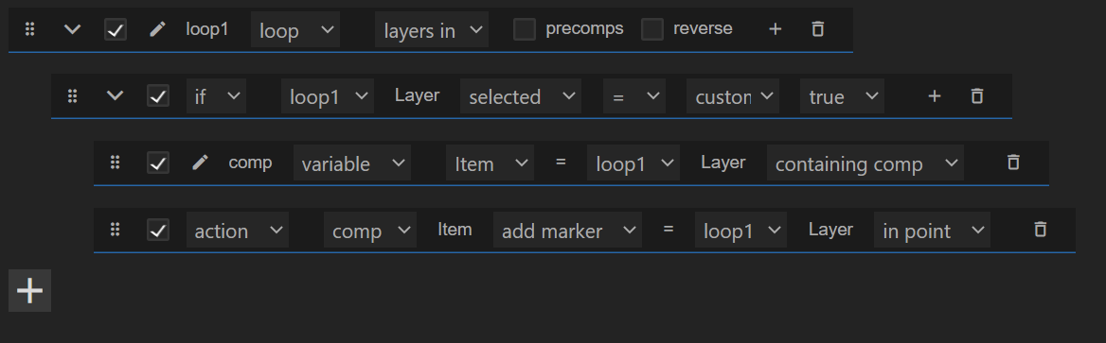Grab the drag handle of the loop1 row
This screenshot has width=1106, height=343.
coord(29,29)
